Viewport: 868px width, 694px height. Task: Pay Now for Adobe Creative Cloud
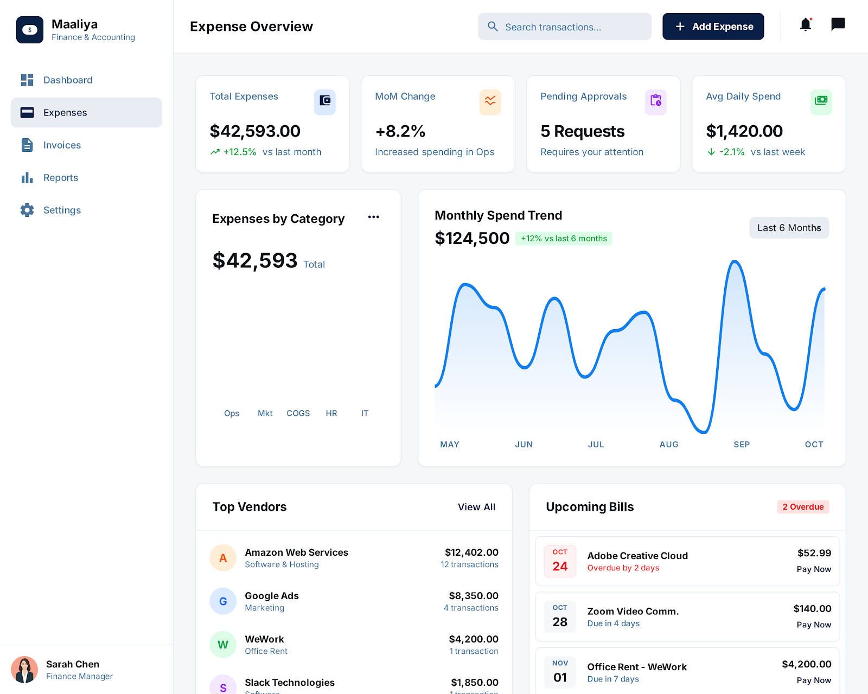pos(813,569)
